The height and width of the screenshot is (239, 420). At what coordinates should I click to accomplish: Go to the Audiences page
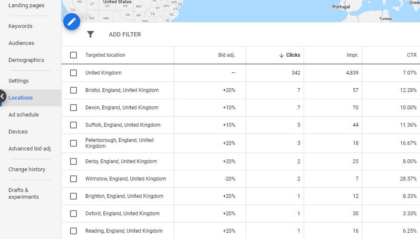pos(21,43)
